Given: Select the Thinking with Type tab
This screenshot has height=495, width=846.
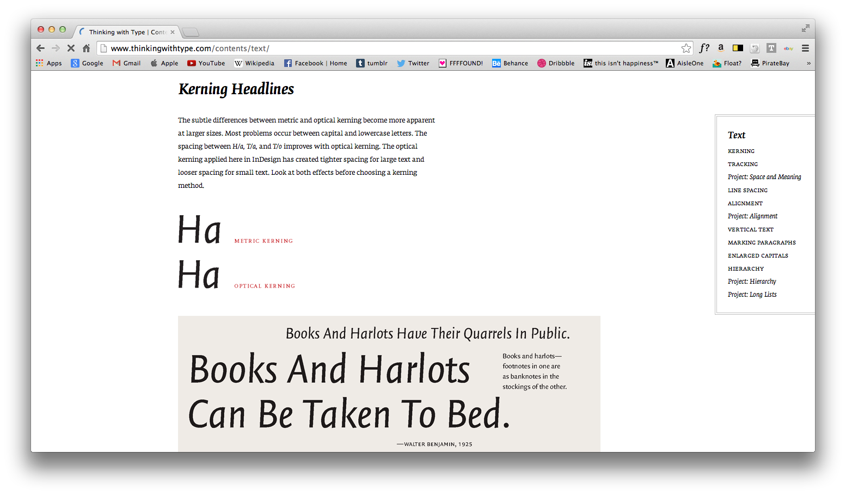Looking at the screenshot, I should (x=126, y=32).
